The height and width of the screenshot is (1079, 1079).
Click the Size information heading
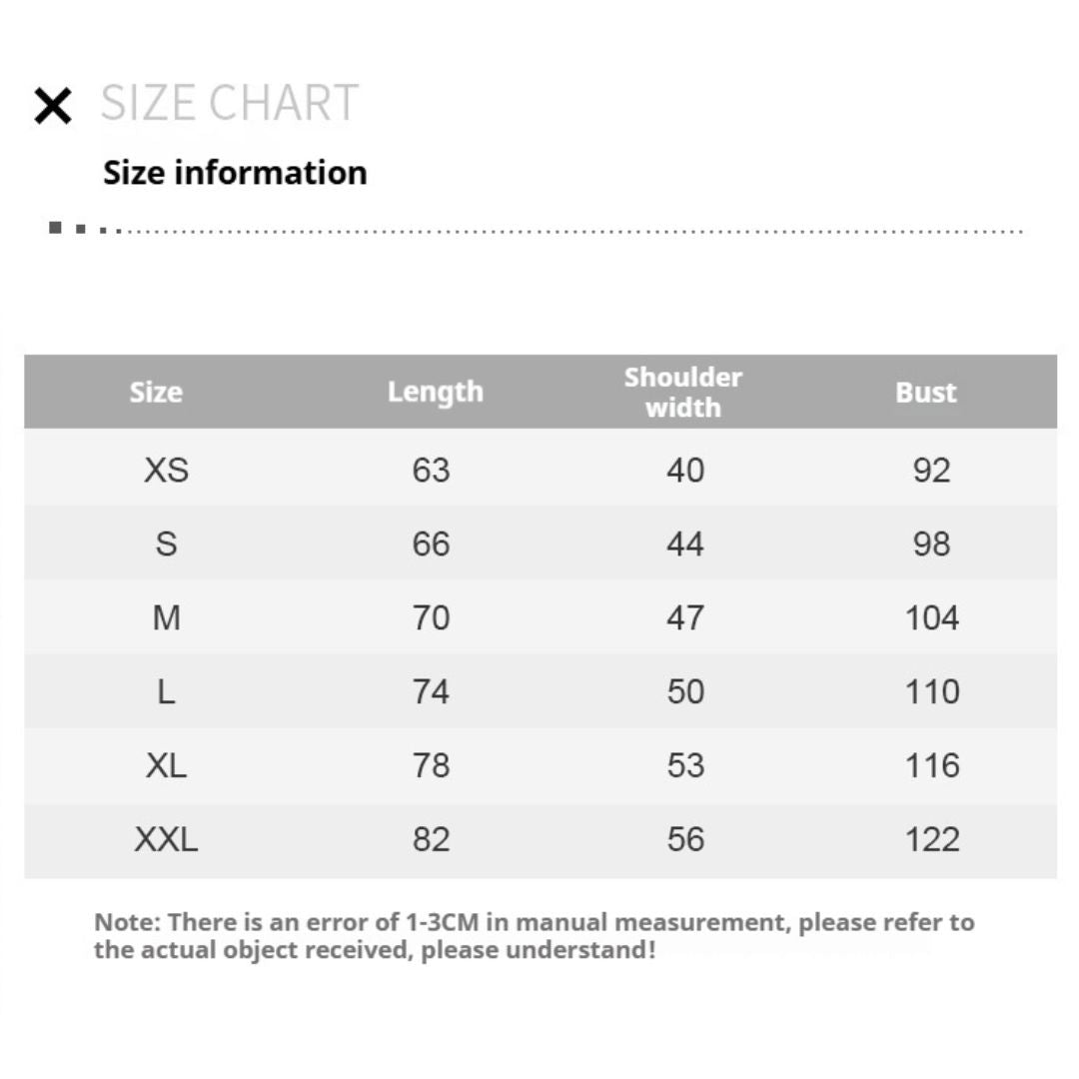click(x=235, y=173)
